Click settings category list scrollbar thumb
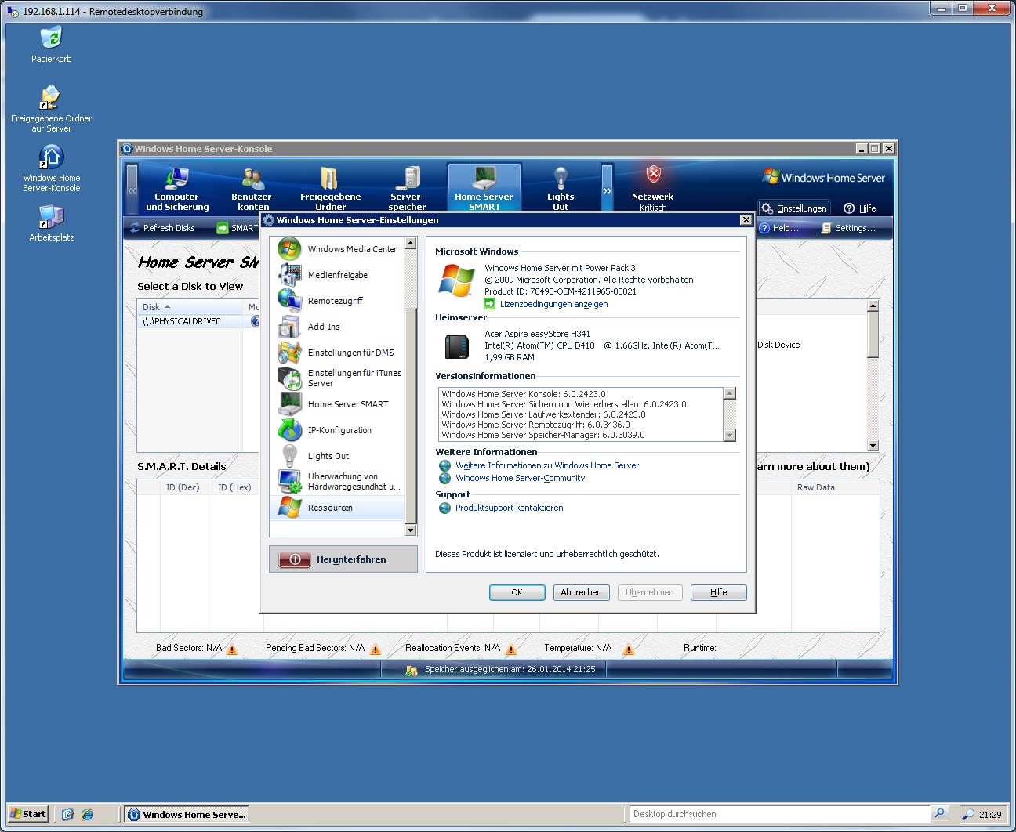 [411, 415]
